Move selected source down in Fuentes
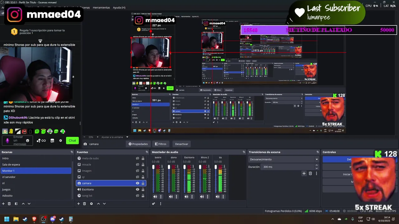 point(104,204)
